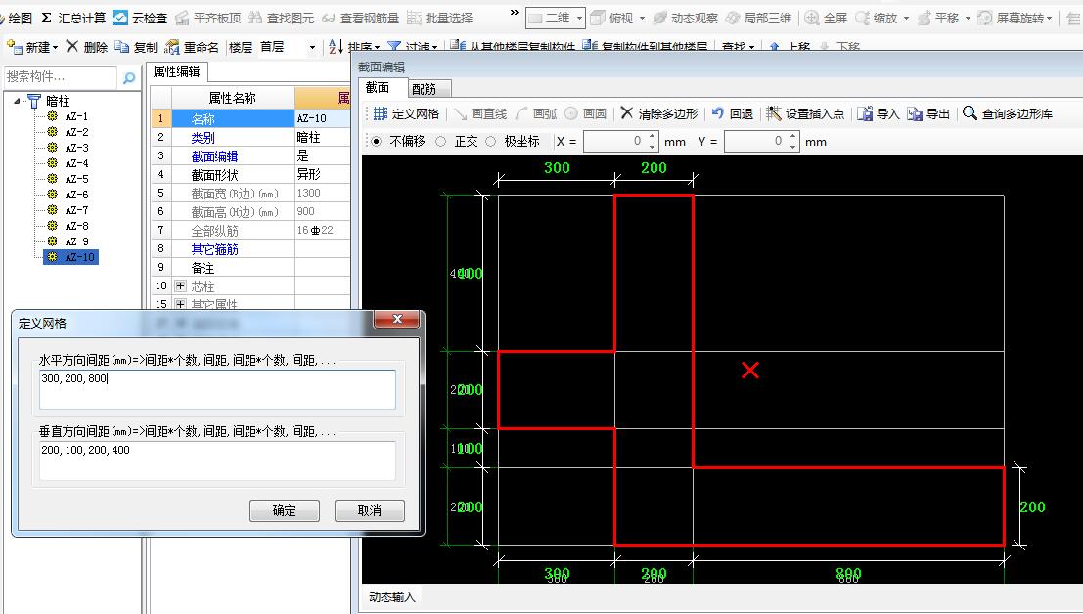Close the 定义网格 dialog
The height and width of the screenshot is (614, 1083).
coord(396,319)
